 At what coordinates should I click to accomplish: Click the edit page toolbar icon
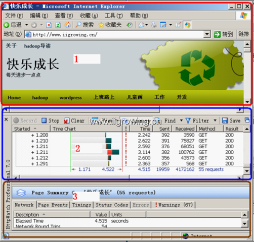click(x=163, y=25)
